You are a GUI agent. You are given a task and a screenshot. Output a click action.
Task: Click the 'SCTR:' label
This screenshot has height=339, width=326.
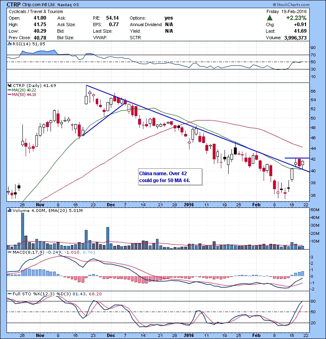point(136,38)
